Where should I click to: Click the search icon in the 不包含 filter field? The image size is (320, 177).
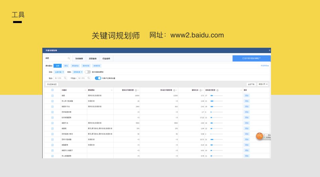89,78
